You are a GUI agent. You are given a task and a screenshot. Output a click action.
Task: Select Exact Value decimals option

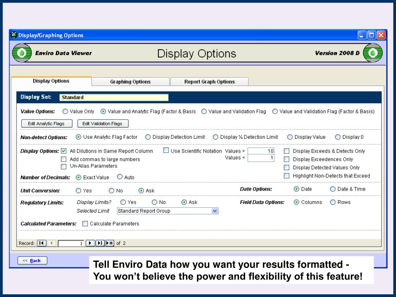(79, 177)
